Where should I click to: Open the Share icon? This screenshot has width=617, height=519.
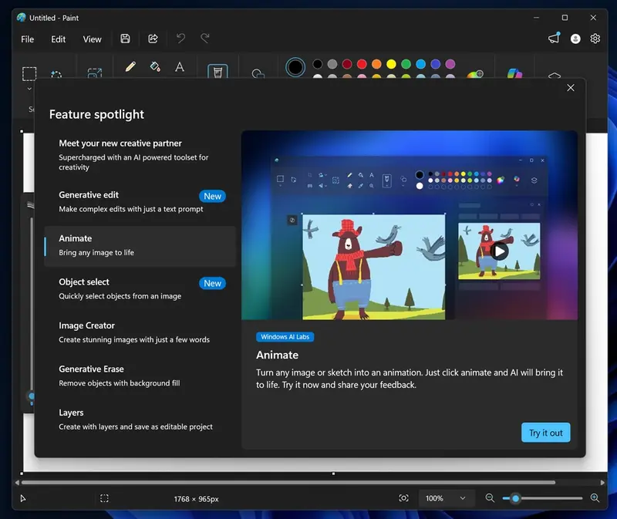(153, 39)
